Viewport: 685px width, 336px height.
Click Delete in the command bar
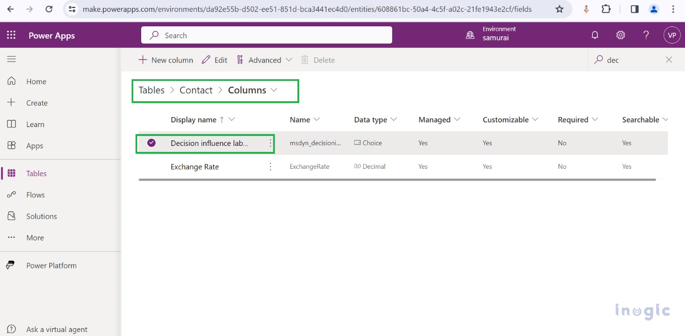[318, 60]
